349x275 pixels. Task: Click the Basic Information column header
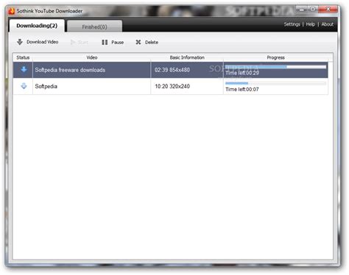tap(187, 57)
